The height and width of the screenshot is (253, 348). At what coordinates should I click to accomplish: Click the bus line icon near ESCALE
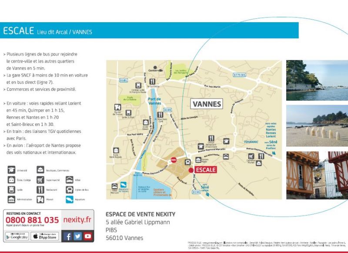pyautogui.click(x=188, y=162)
